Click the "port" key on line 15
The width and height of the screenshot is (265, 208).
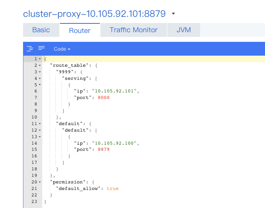(83, 150)
